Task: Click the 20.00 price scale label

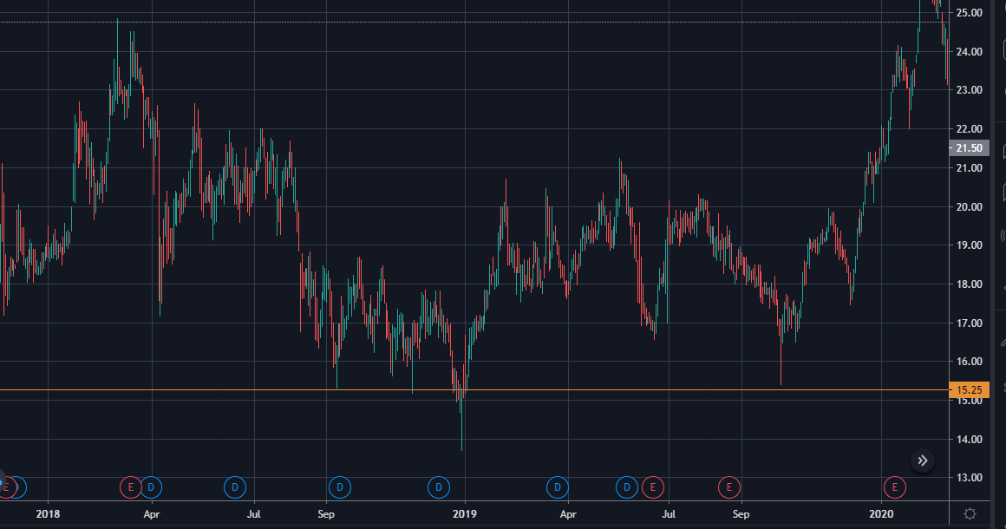Action: [x=969, y=207]
